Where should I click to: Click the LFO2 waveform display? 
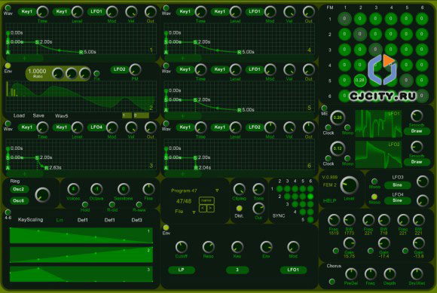click(x=378, y=154)
